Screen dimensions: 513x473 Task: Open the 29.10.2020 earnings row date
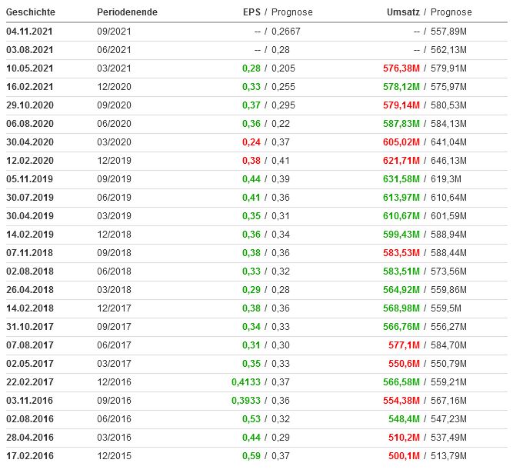[30, 105]
